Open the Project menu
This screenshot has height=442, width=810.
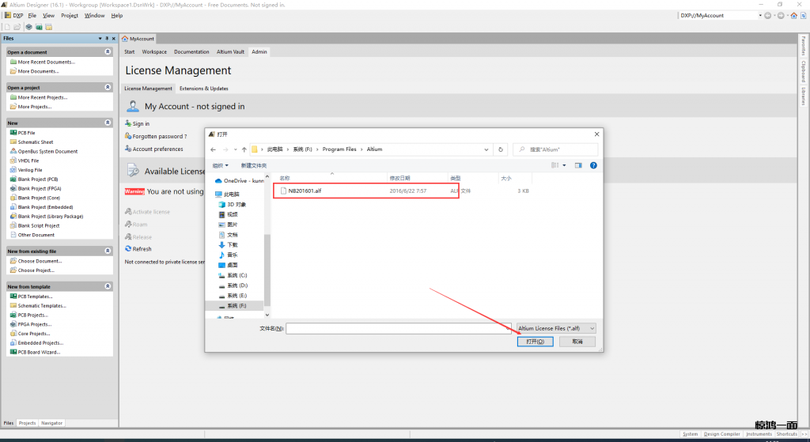[x=70, y=15]
